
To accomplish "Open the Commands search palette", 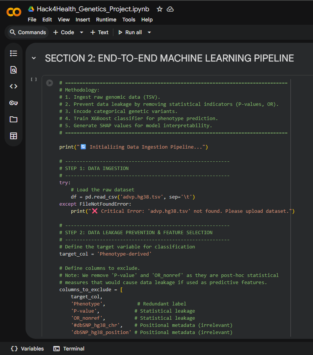I will (x=28, y=32).
